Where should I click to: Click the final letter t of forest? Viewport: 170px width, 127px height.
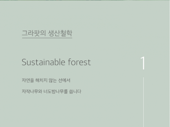89,62
